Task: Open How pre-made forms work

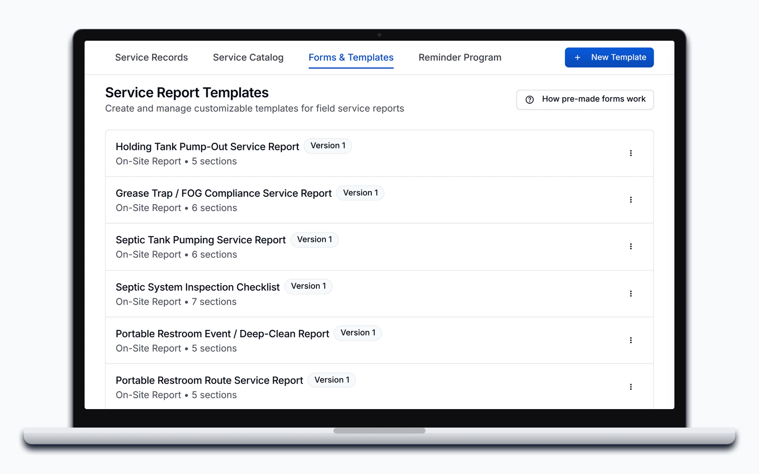Action: pos(585,100)
